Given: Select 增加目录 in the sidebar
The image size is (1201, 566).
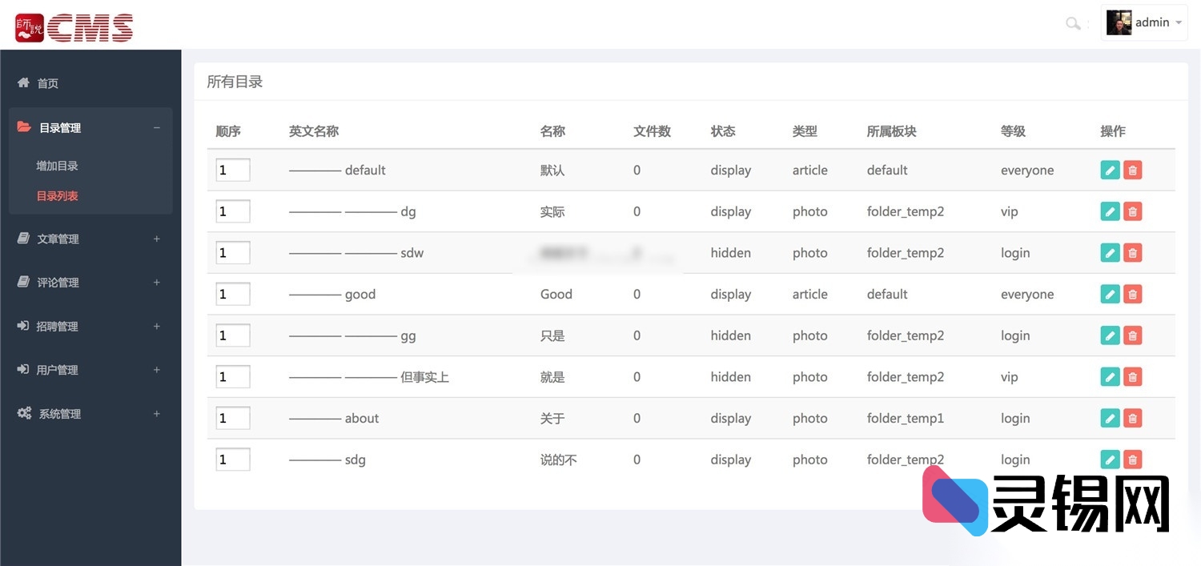Looking at the screenshot, I should click(56, 165).
